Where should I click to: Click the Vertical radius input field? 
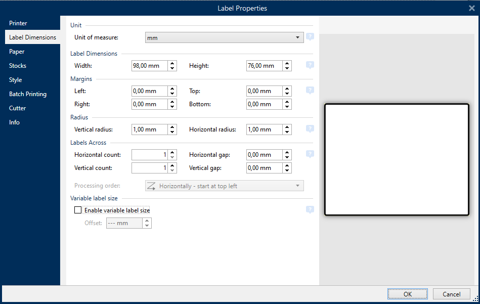(x=149, y=129)
